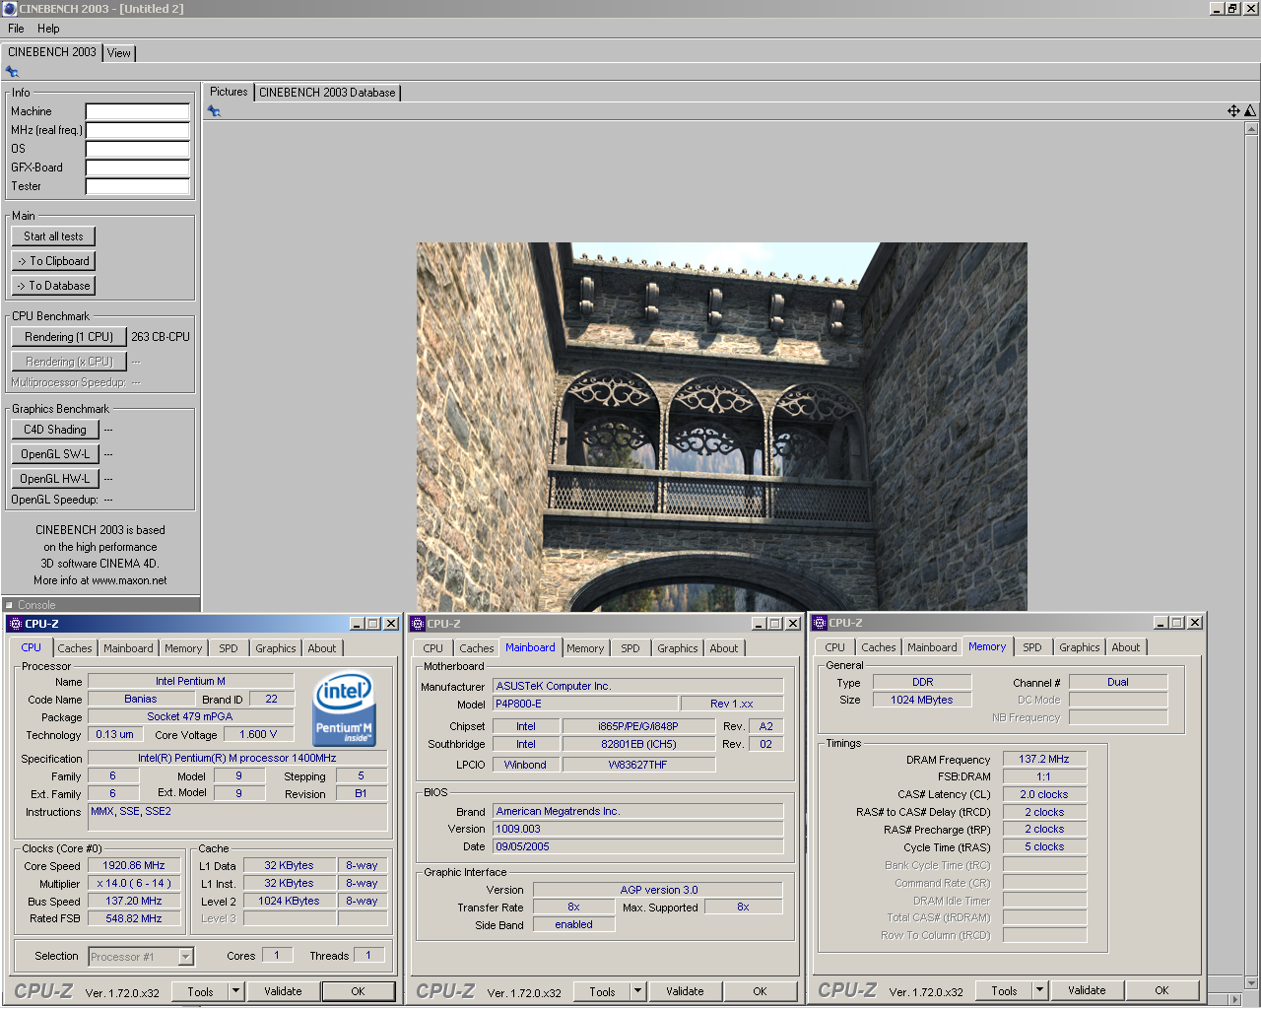The image size is (1261, 1009).
Task: Run Rendering (1 CPU) benchmark
Action: [69, 337]
